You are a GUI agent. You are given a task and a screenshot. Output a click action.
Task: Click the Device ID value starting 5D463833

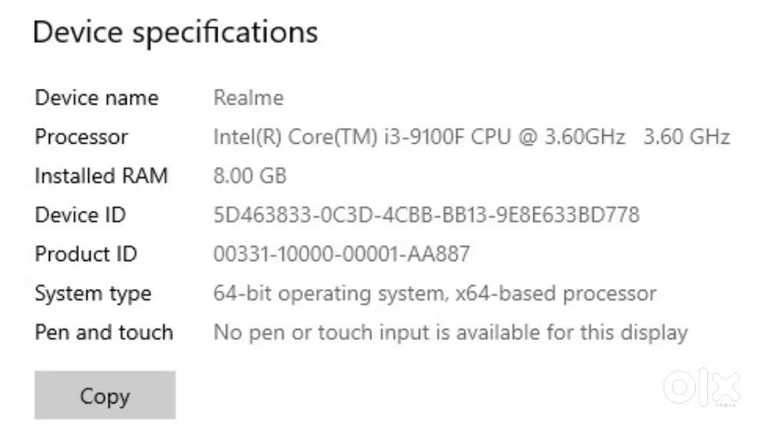(426, 215)
